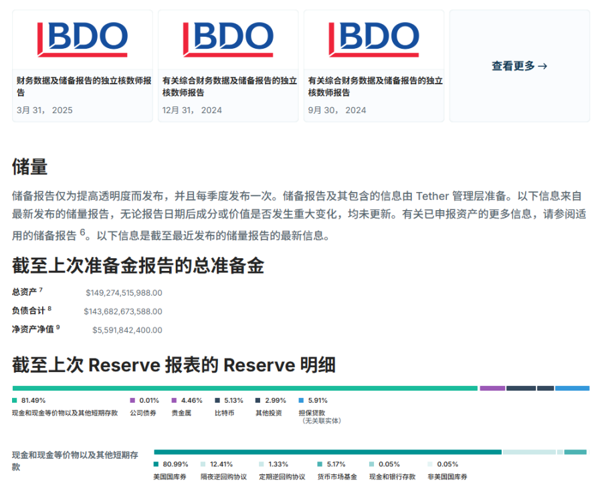The width and height of the screenshot is (598, 487).
Task: Click the swatch beside 12.41% 隔夜逆回购协议
Action: coord(203,464)
